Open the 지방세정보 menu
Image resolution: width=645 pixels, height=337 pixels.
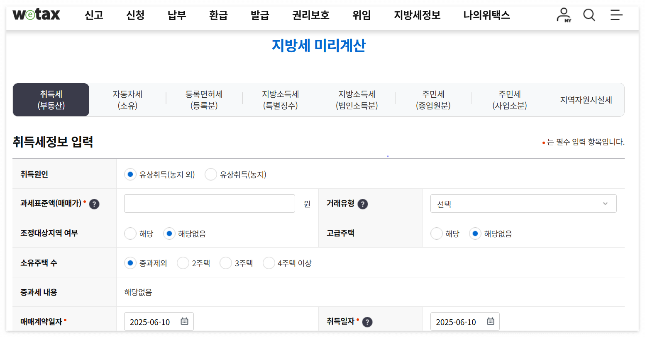click(417, 15)
